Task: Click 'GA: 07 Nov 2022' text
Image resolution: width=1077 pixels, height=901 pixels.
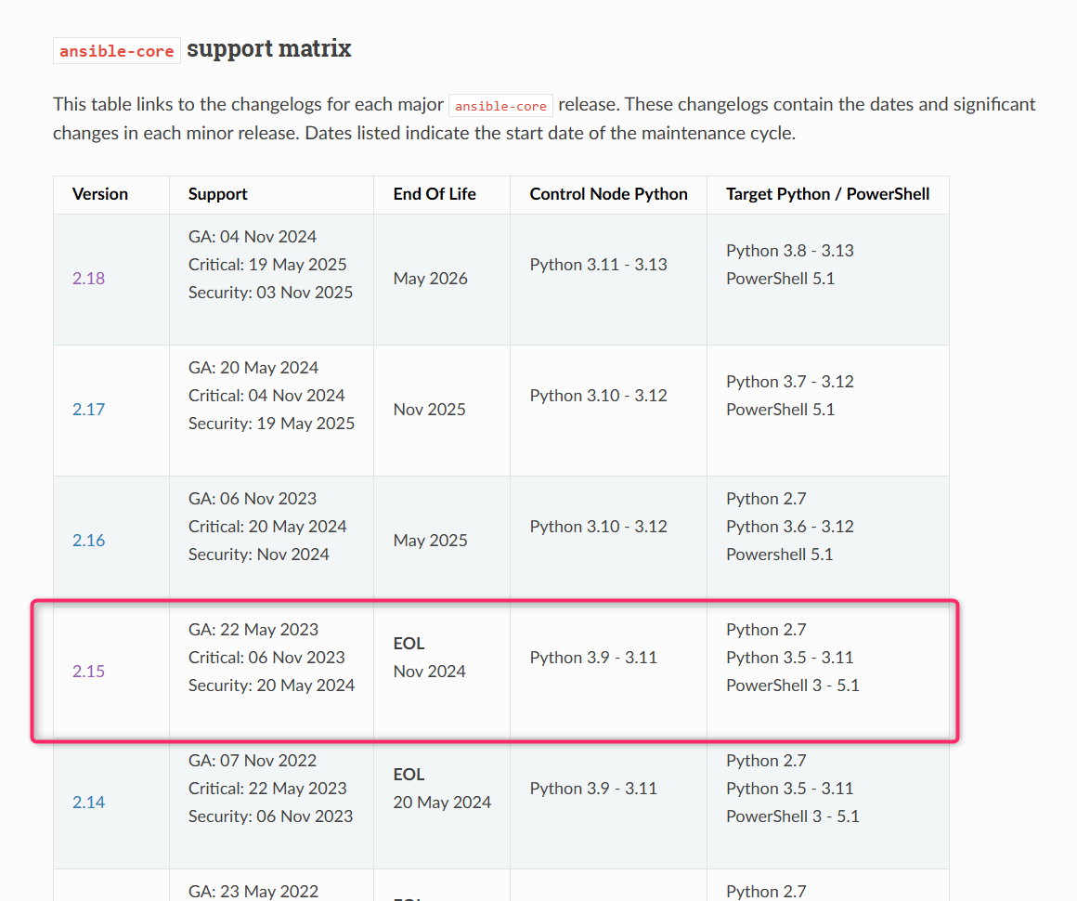Action: tap(253, 761)
